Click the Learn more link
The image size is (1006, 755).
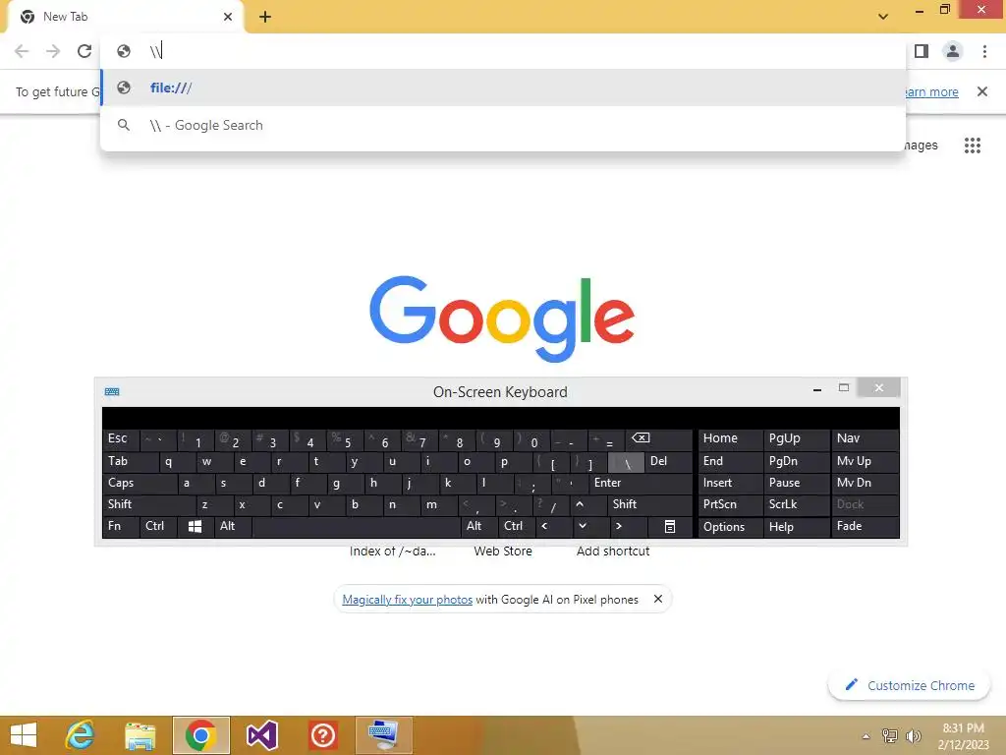pyautogui.click(x=931, y=91)
